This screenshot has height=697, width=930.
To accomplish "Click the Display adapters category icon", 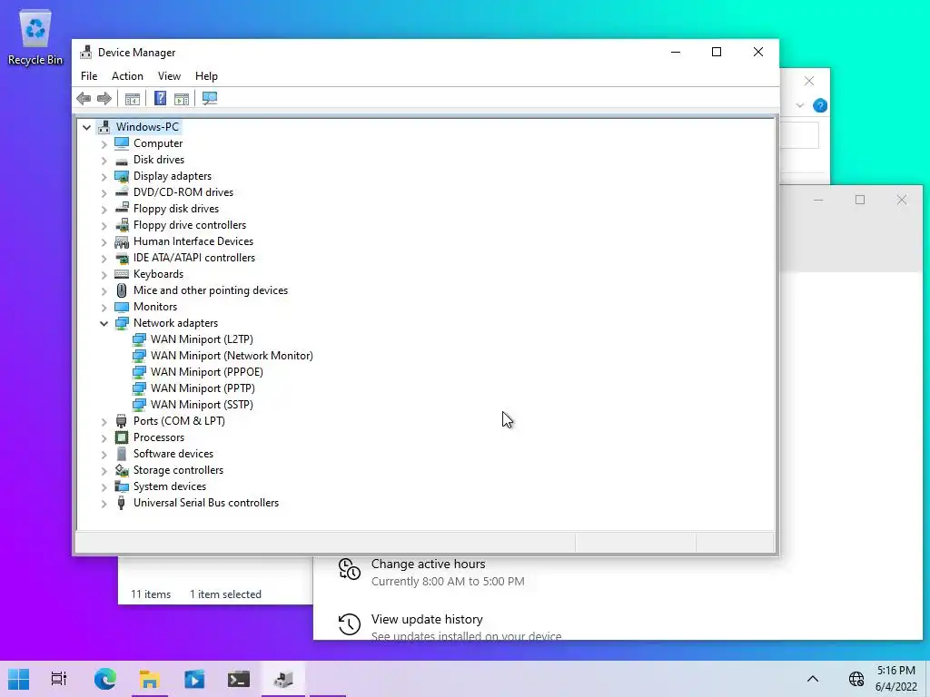I will [x=122, y=176].
